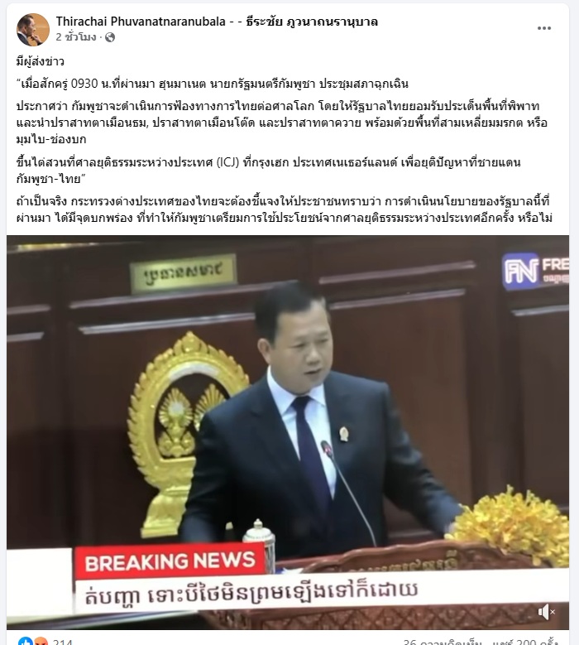
Task: Click the post paragraph mentioning ICJ
Action: 268,171
